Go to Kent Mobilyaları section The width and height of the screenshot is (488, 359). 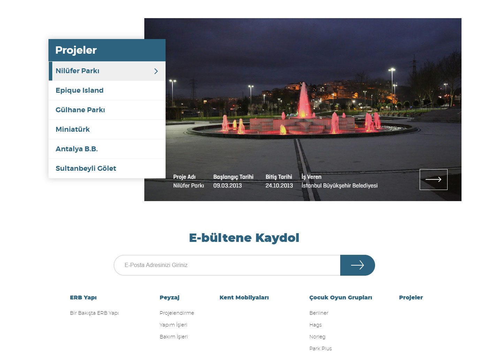tap(244, 297)
